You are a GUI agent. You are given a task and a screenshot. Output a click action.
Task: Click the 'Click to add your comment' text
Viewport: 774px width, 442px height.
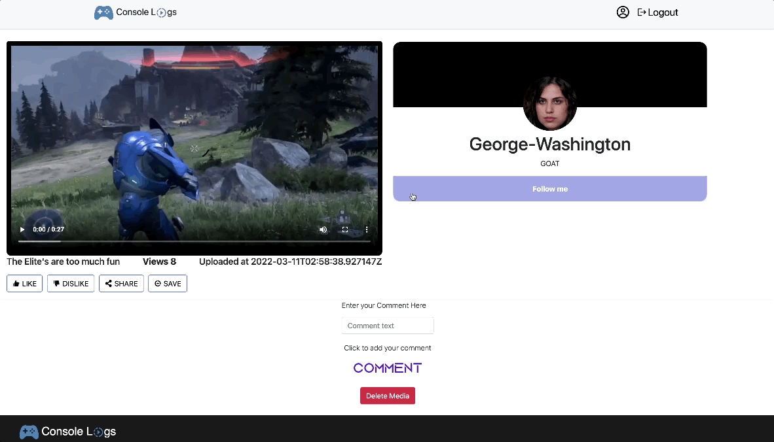pos(388,348)
